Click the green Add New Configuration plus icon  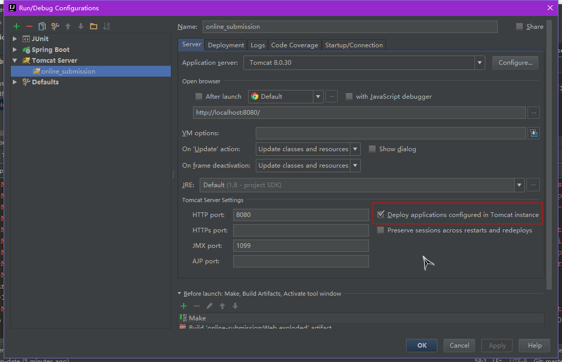(x=16, y=26)
